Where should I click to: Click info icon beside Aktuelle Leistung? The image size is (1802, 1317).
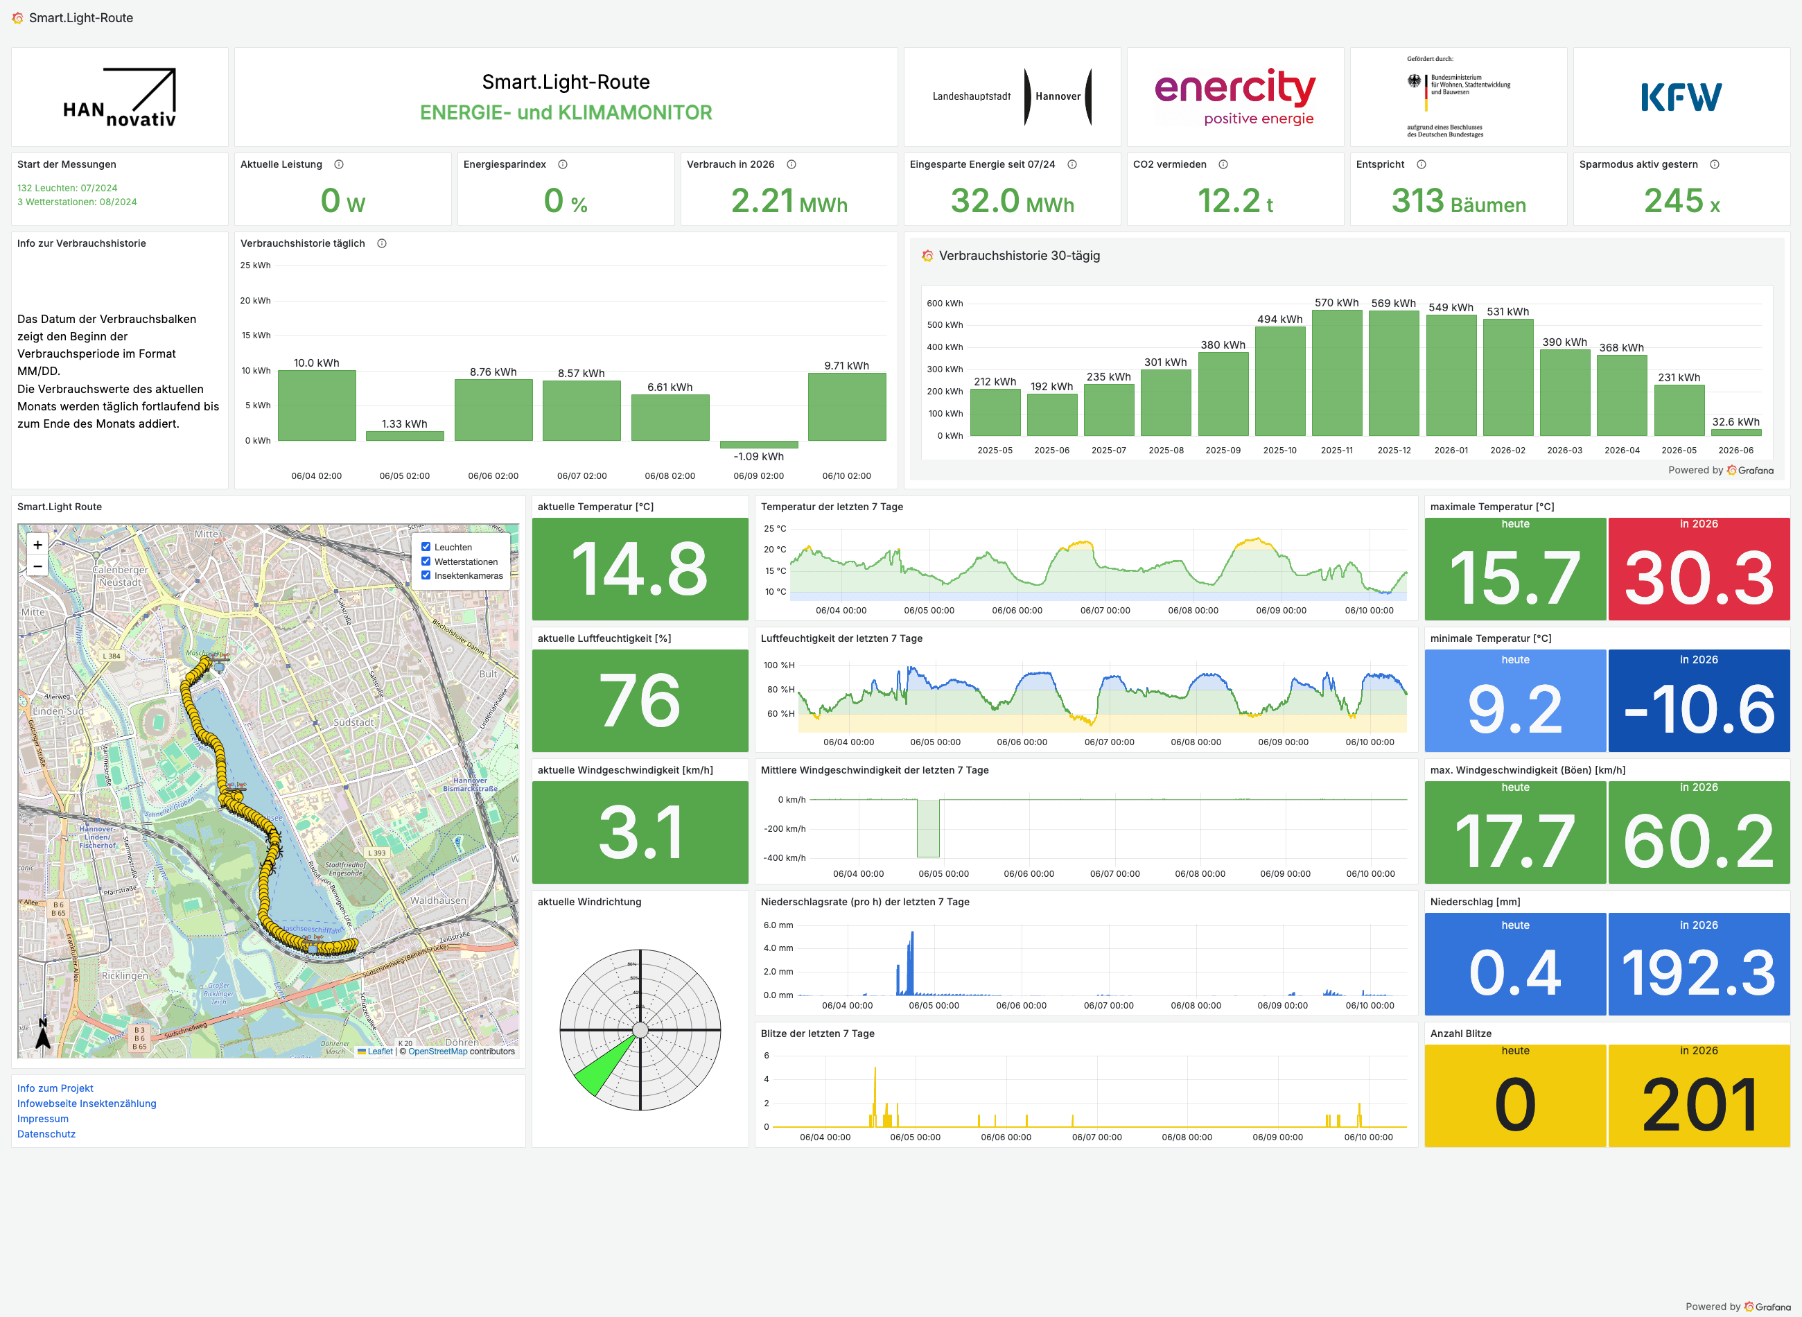tap(339, 164)
